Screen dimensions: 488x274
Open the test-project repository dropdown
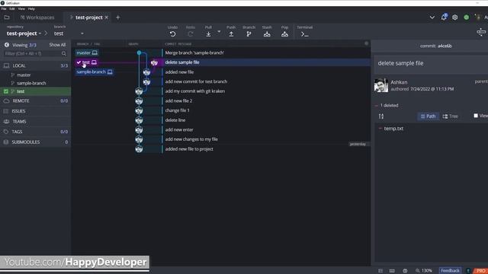point(24,33)
